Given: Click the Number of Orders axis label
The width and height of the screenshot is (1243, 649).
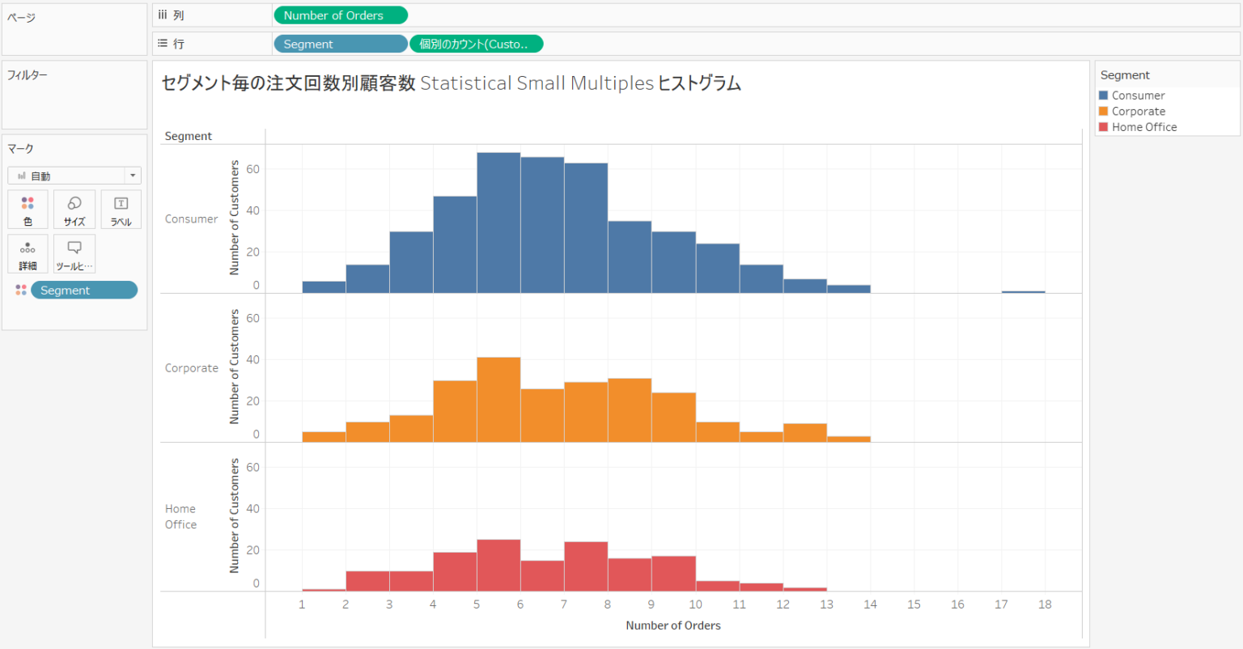Looking at the screenshot, I should (673, 625).
